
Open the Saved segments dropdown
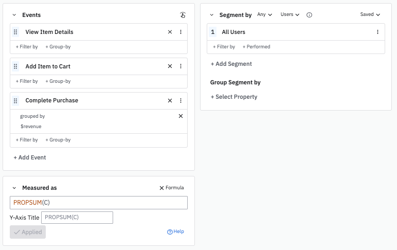370,15
